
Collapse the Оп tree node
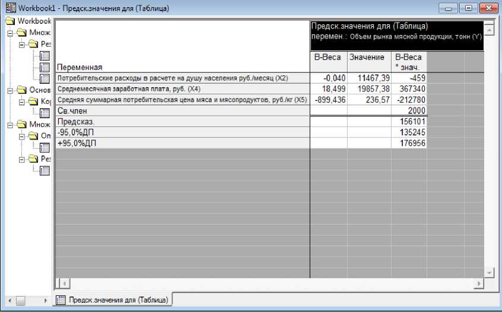[x=22, y=136]
